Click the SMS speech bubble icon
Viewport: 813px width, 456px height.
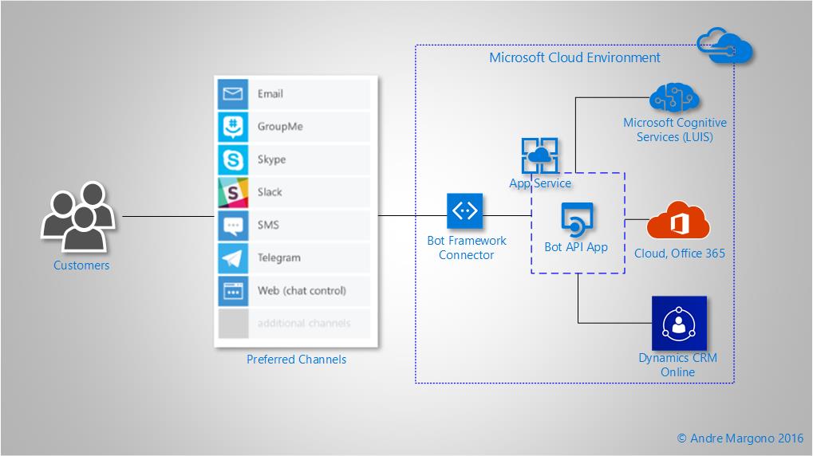click(x=233, y=225)
